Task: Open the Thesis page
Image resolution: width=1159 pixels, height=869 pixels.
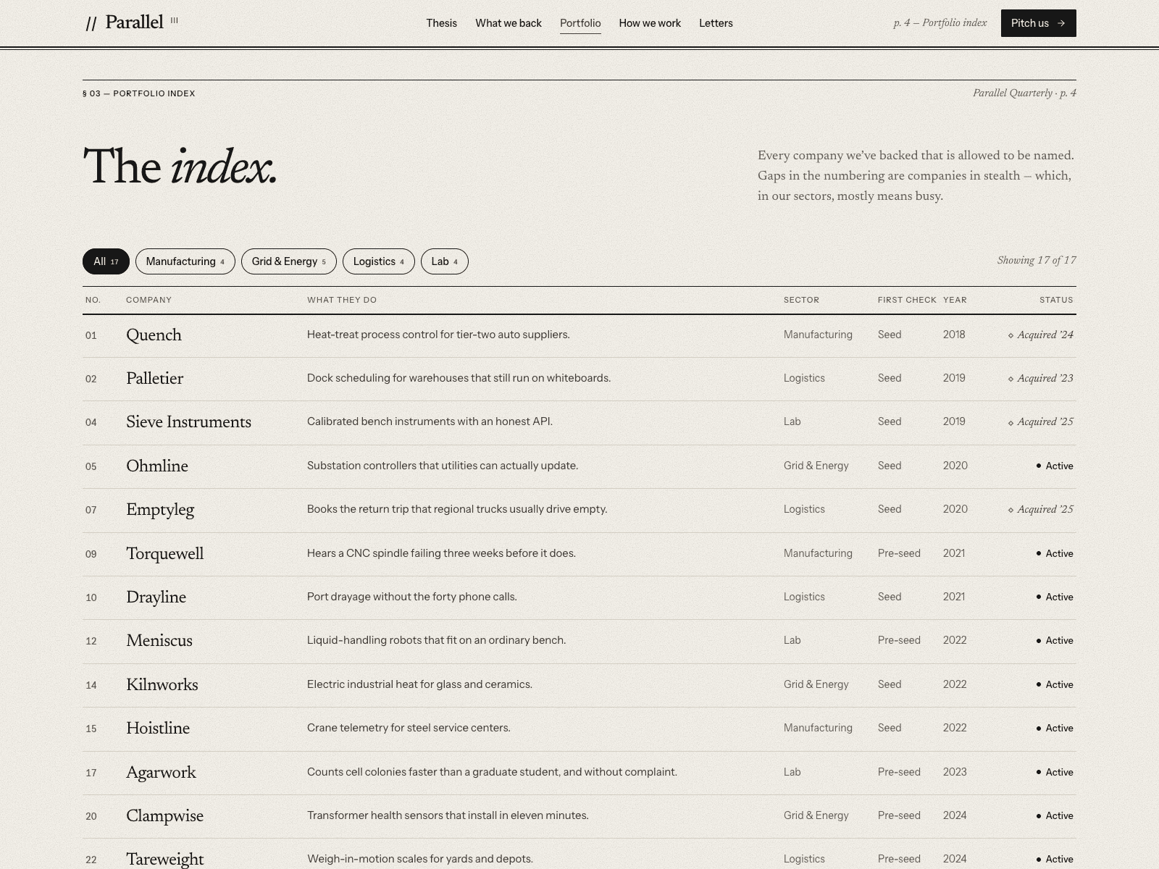Action: (x=442, y=23)
